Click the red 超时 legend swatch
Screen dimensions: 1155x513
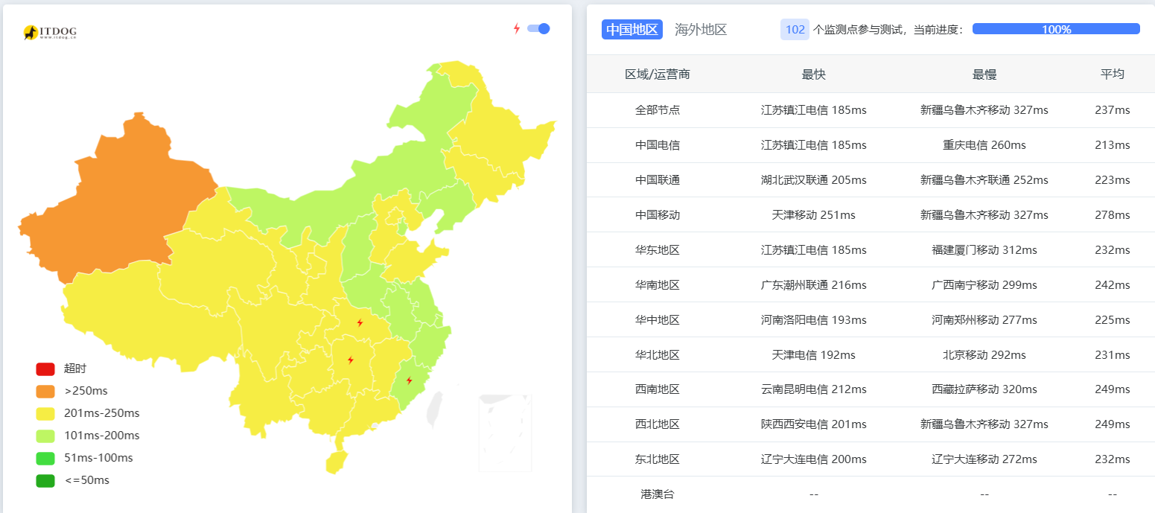point(45,369)
